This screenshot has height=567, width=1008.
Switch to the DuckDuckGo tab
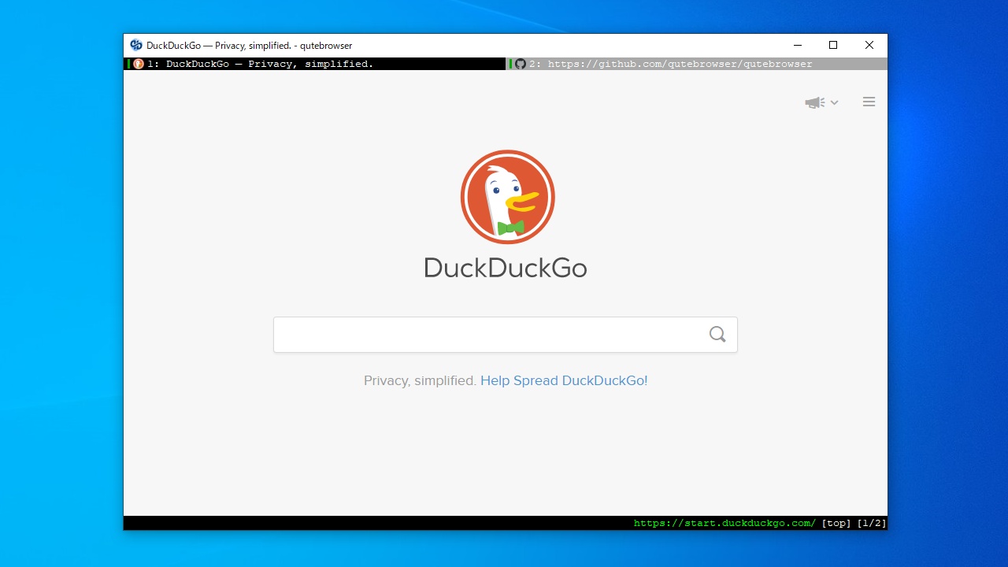(315, 64)
